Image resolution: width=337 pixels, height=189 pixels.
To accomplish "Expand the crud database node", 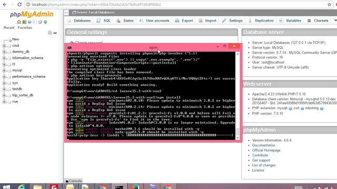I will pos(4,46).
